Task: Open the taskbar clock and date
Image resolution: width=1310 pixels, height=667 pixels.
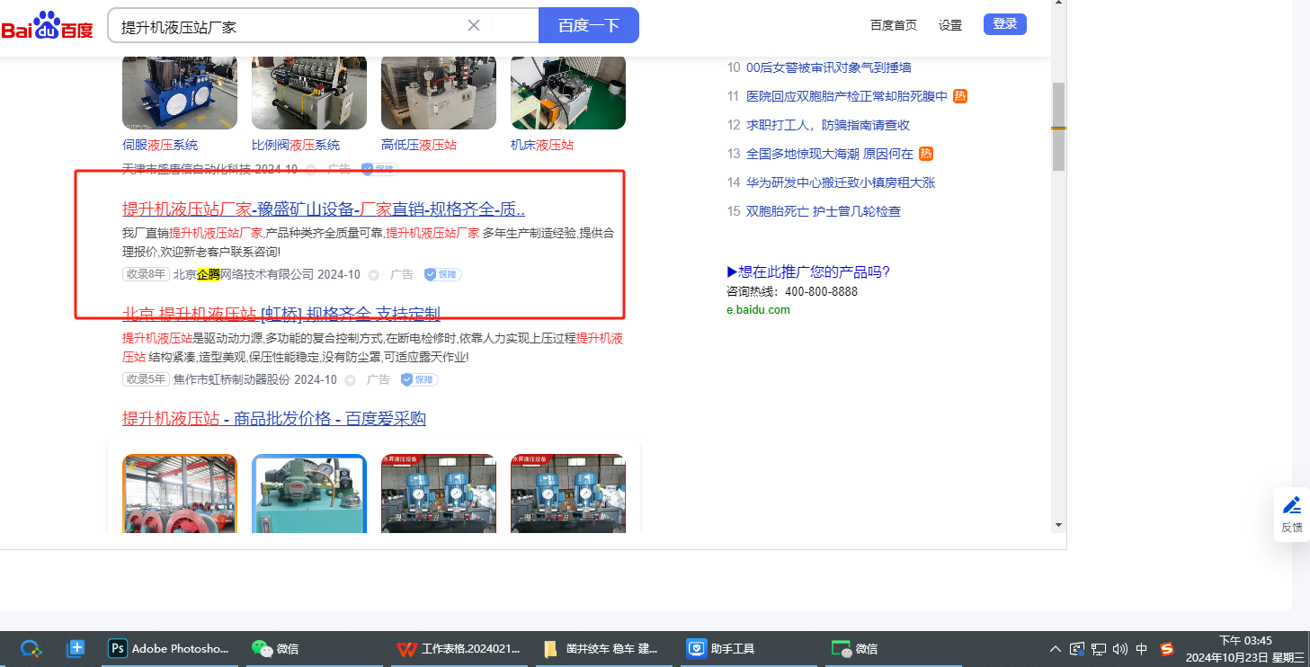Action: 1245,649
